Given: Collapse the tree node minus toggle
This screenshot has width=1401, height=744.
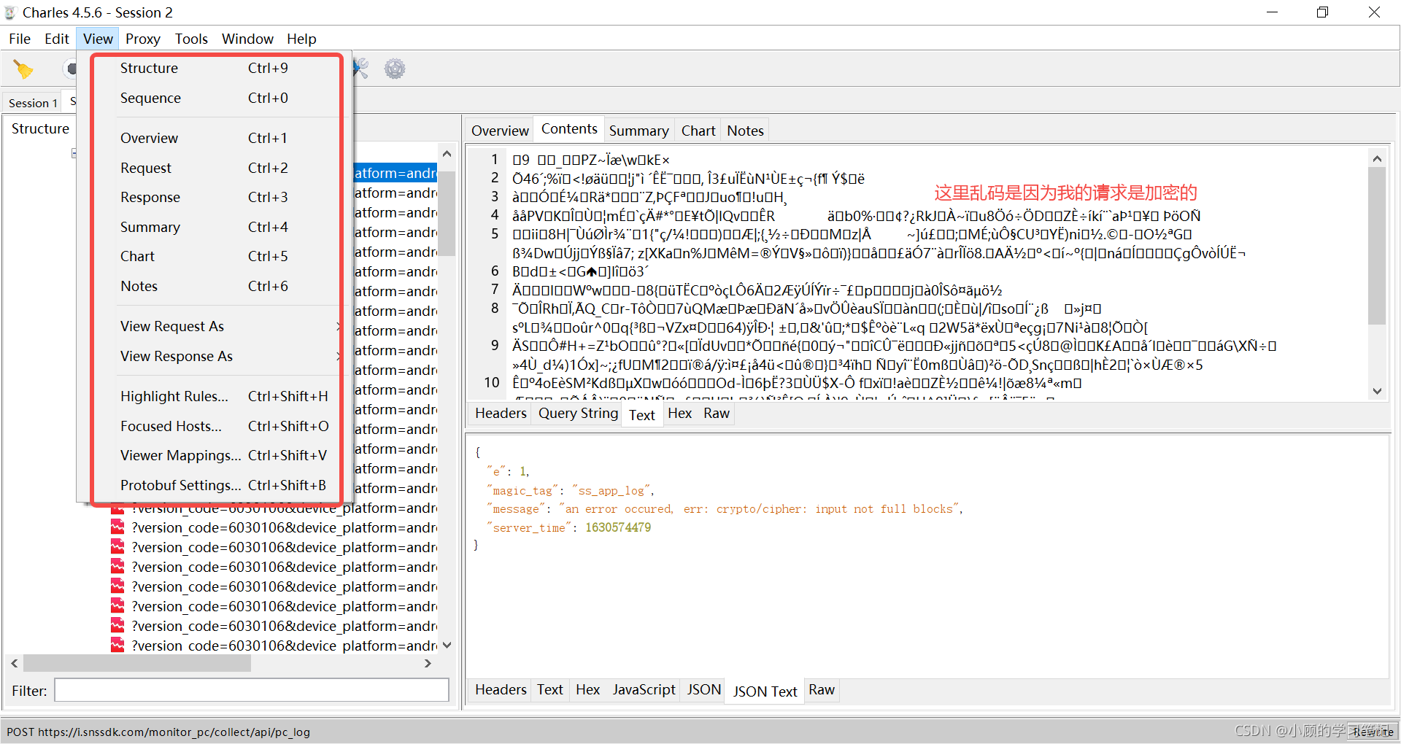Looking at the screenshot, I should pyautogui.click(x=74, y=153).
